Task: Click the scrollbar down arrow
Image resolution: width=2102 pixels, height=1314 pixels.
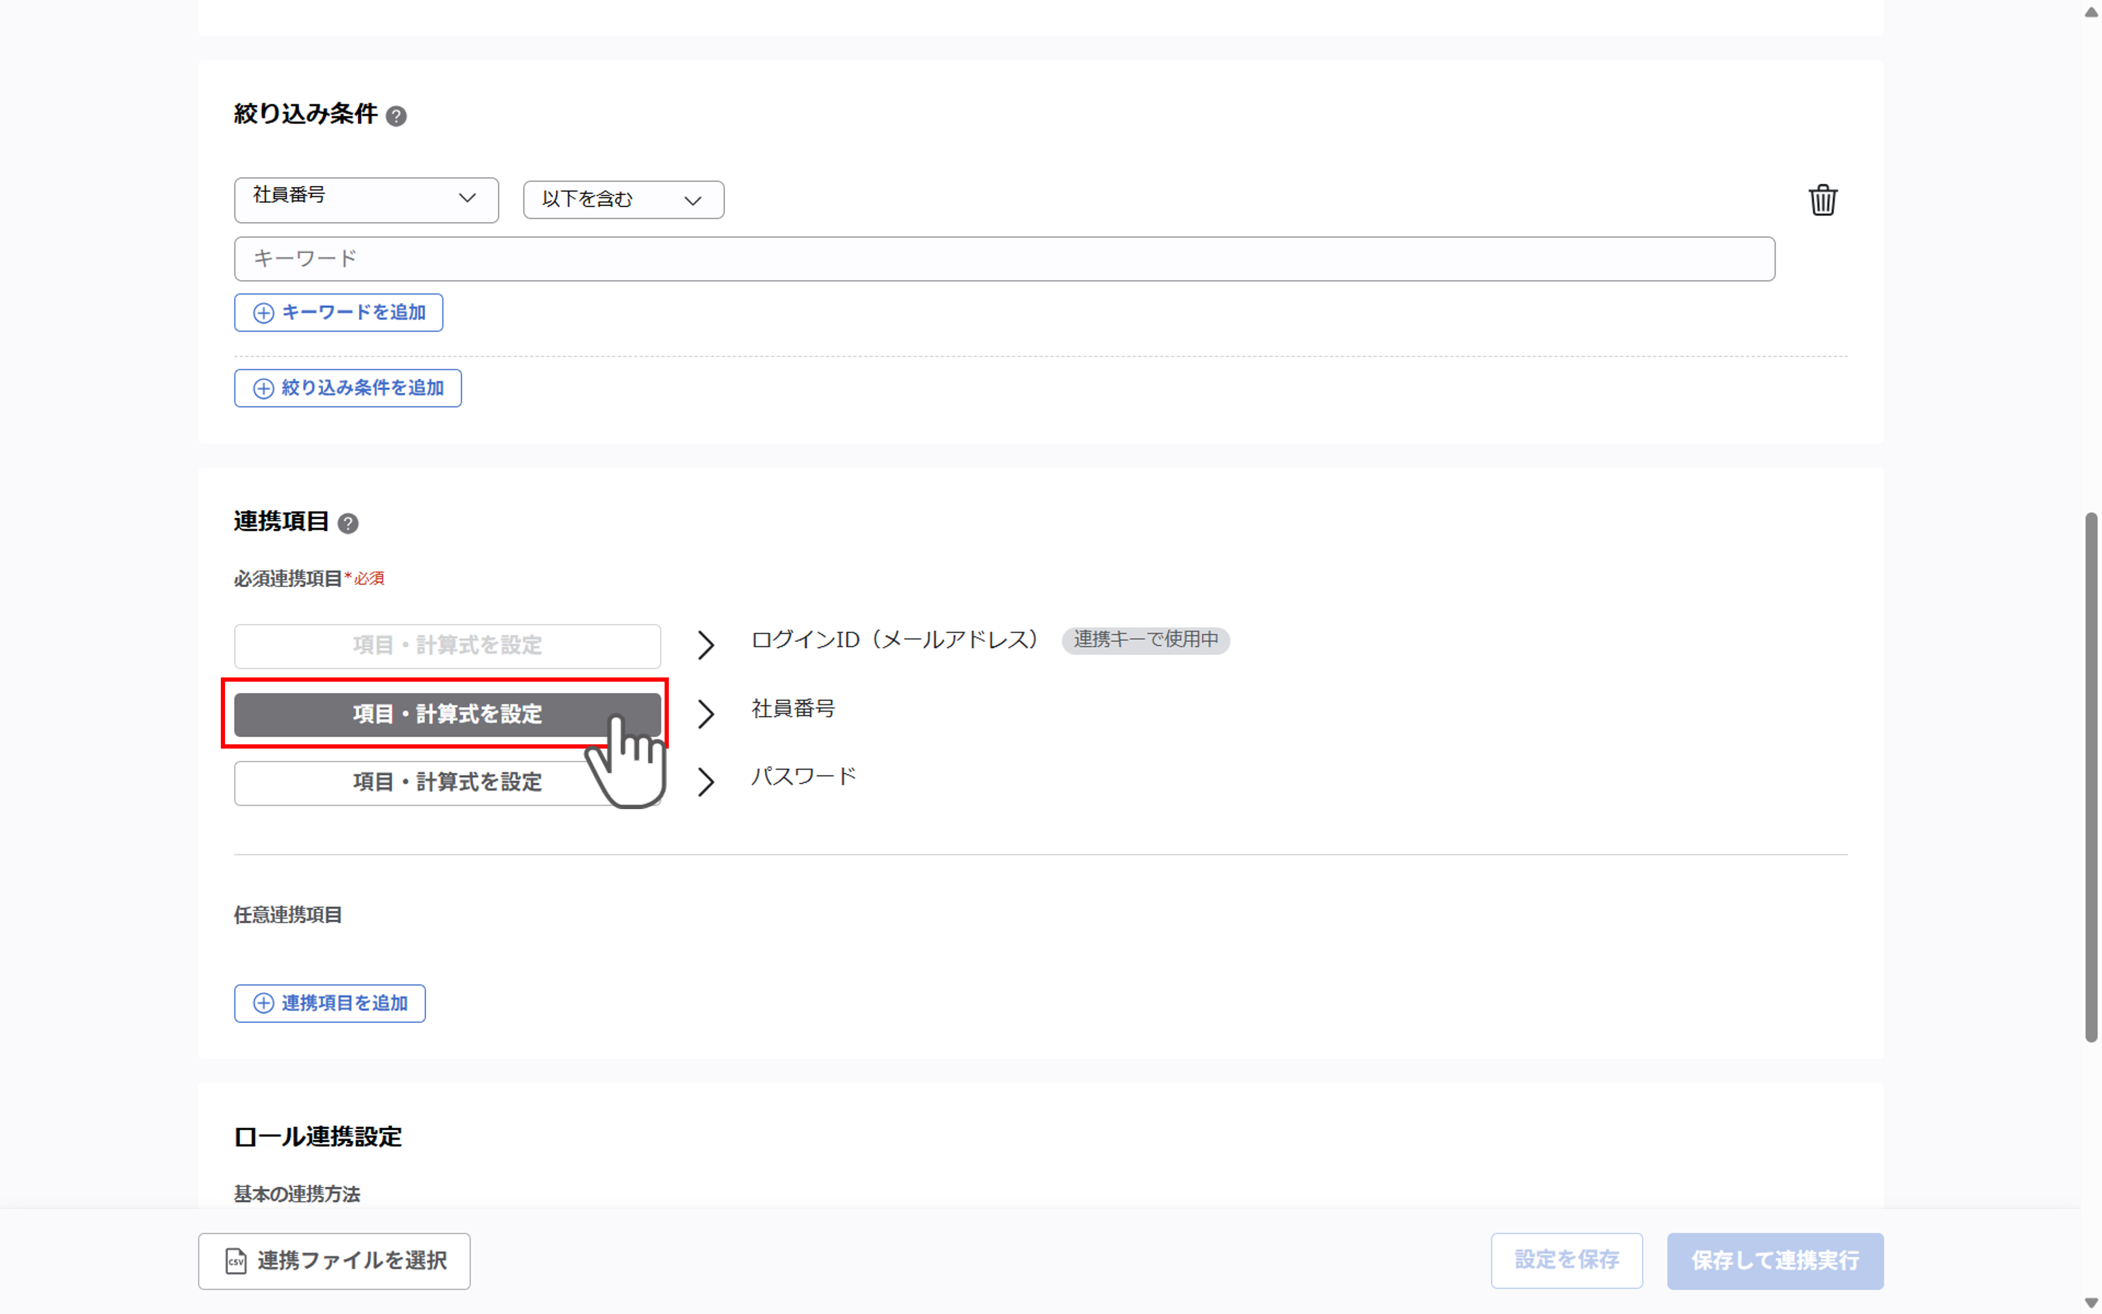Action: [2091, 1303]
